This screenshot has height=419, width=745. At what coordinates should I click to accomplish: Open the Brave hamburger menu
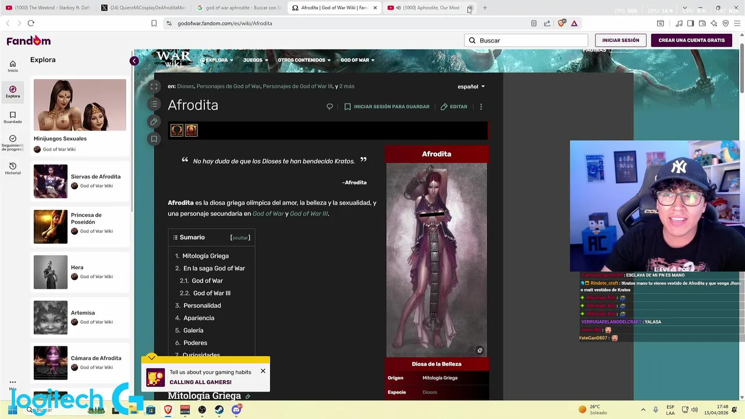(x=737, y=23)
